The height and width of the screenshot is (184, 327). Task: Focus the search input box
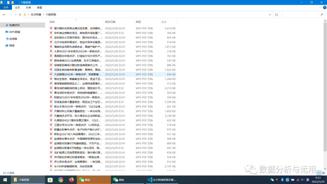click(x=301, y=15)
